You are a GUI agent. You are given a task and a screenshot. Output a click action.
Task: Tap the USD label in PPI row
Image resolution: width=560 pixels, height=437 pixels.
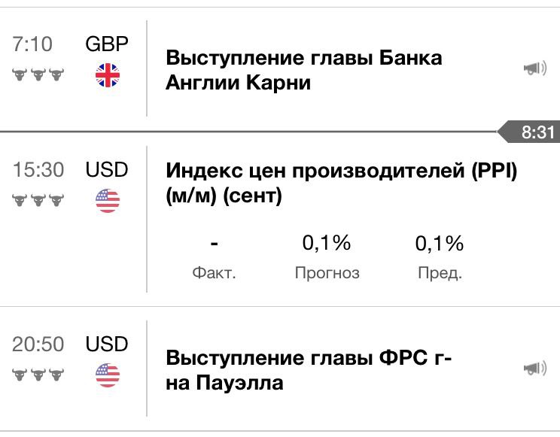coord(107,169)
